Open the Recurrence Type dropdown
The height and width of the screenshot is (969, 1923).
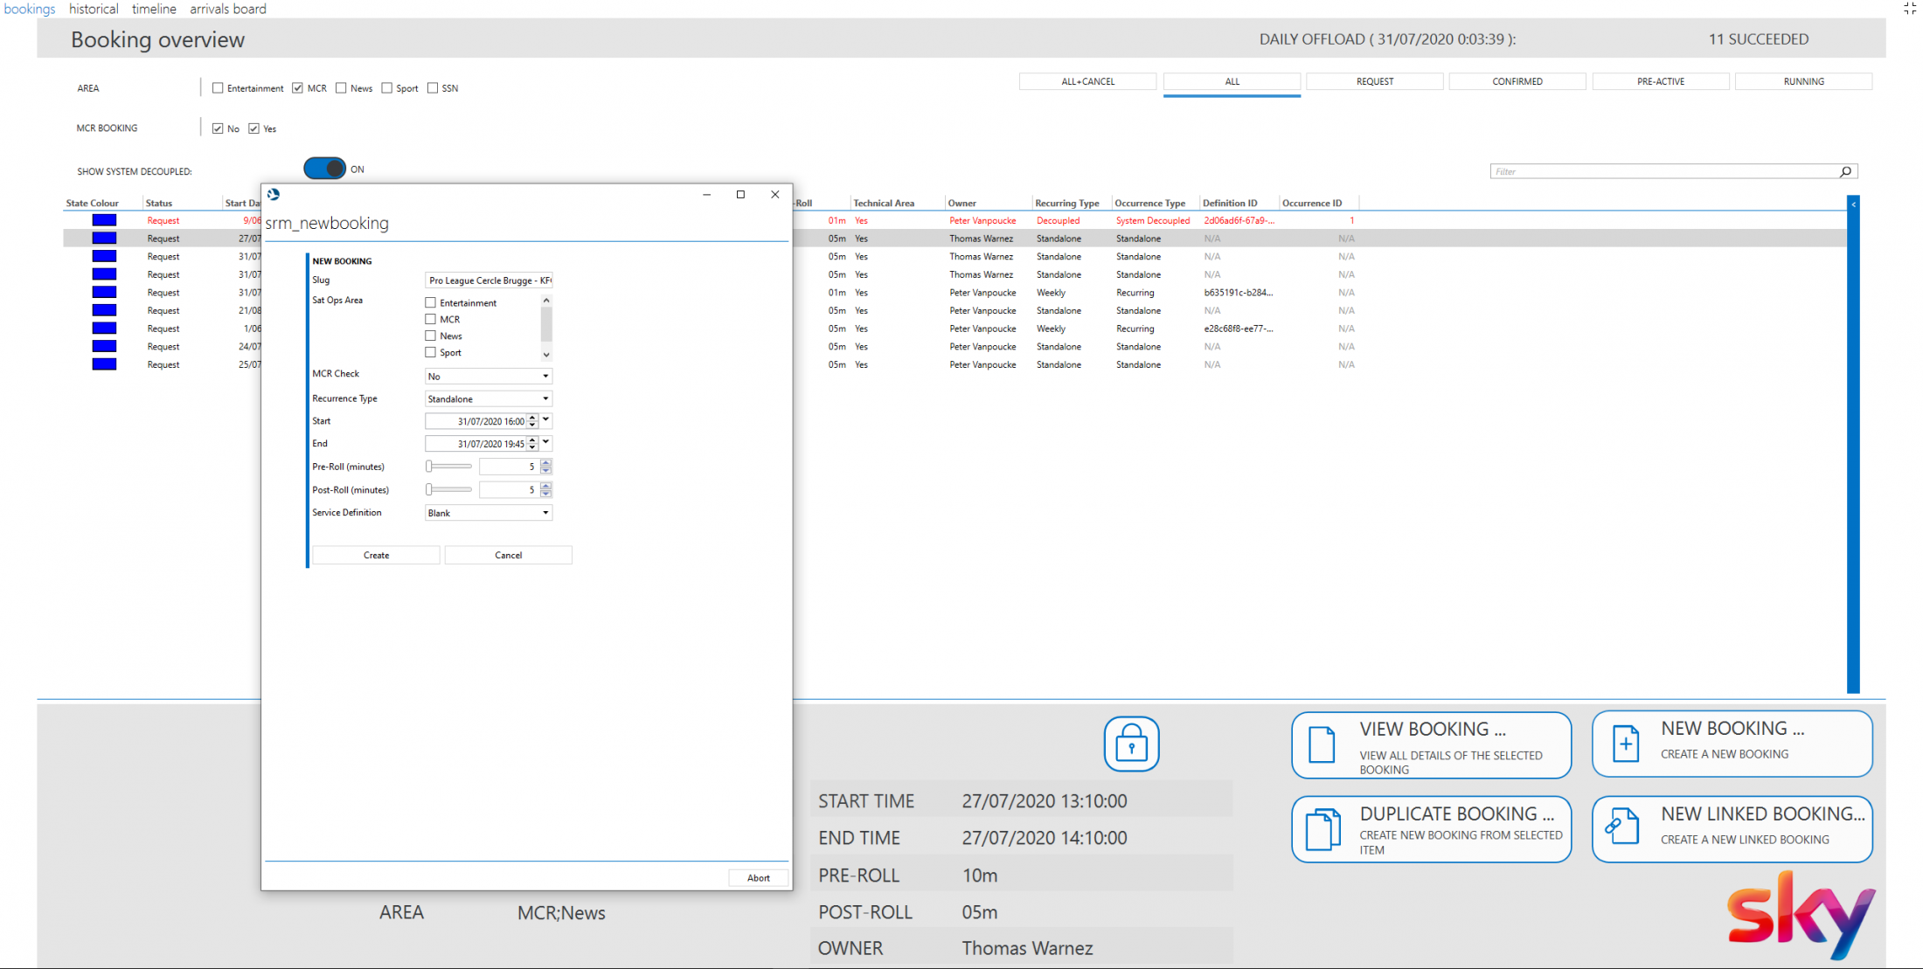click(x=489, y=398)
